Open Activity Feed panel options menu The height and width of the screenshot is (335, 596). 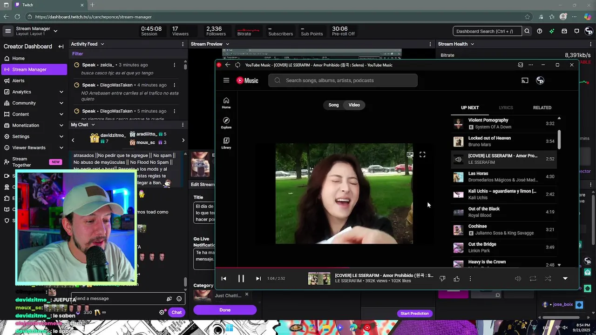[183, 44]
